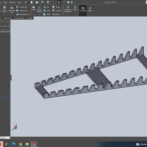Switch to the Evaluate tab
The height and width of the screenshot is (147, 147).
[29, 18]
